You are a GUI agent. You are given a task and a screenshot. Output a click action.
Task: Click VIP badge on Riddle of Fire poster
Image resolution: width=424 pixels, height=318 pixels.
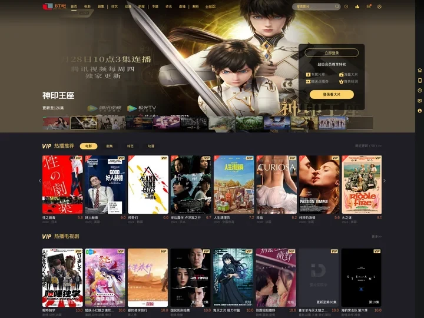[x=377, y=158]
